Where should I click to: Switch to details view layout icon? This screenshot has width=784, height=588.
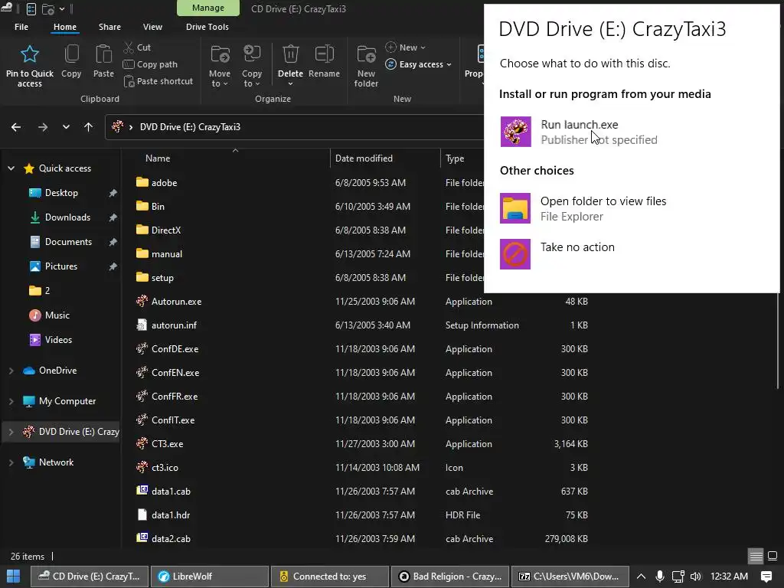(x=756, y=556)
